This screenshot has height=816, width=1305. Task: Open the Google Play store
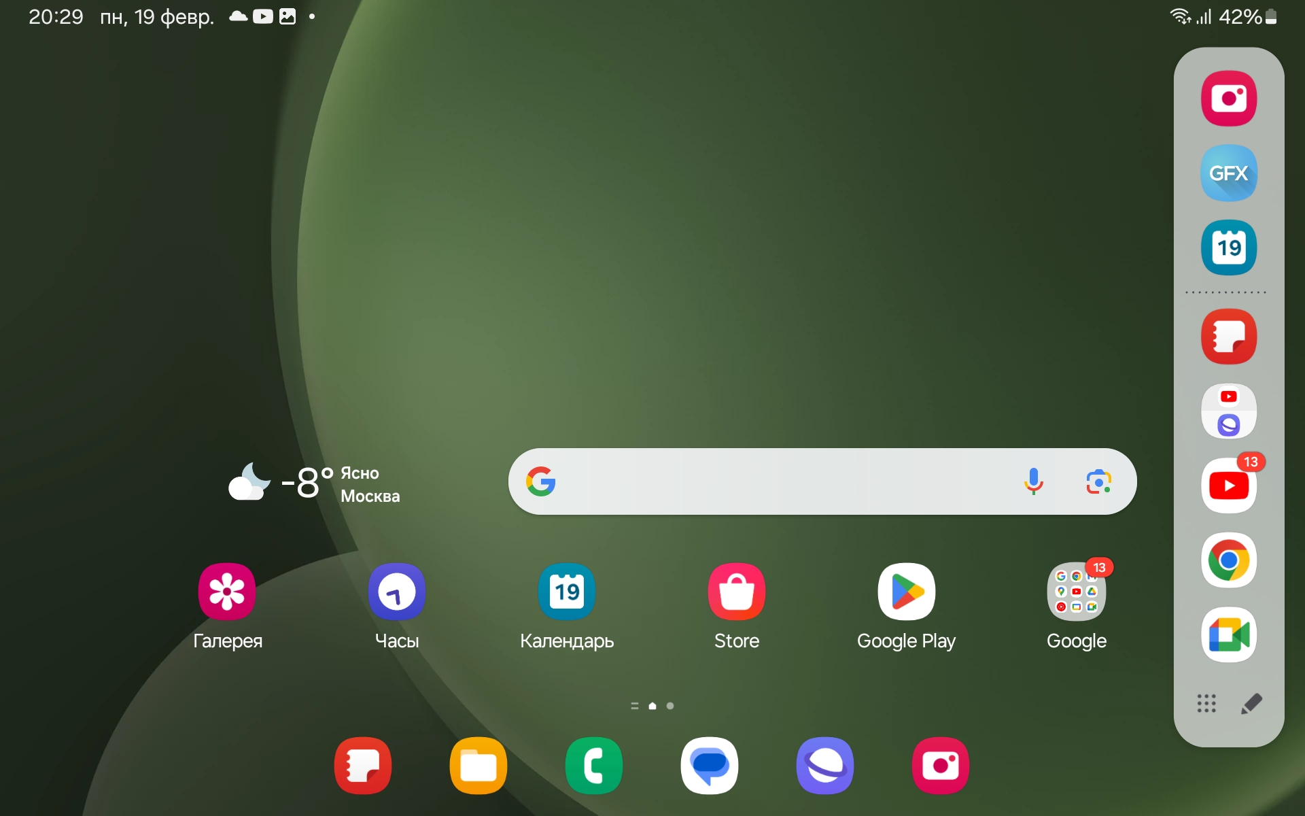coord(906,592)
